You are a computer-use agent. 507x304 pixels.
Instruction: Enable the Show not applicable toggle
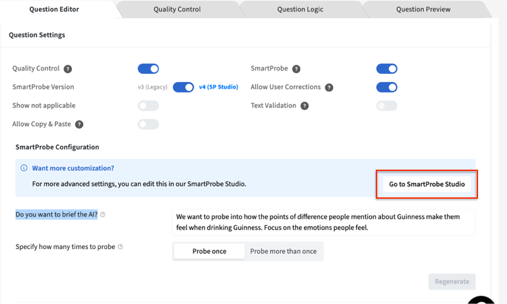coord(148,106)
